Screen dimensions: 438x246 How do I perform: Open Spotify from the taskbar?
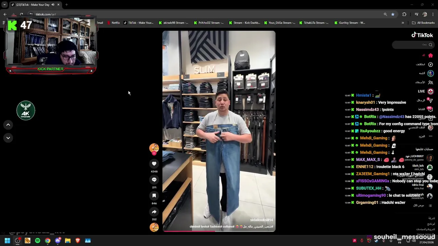coord(38,241)
